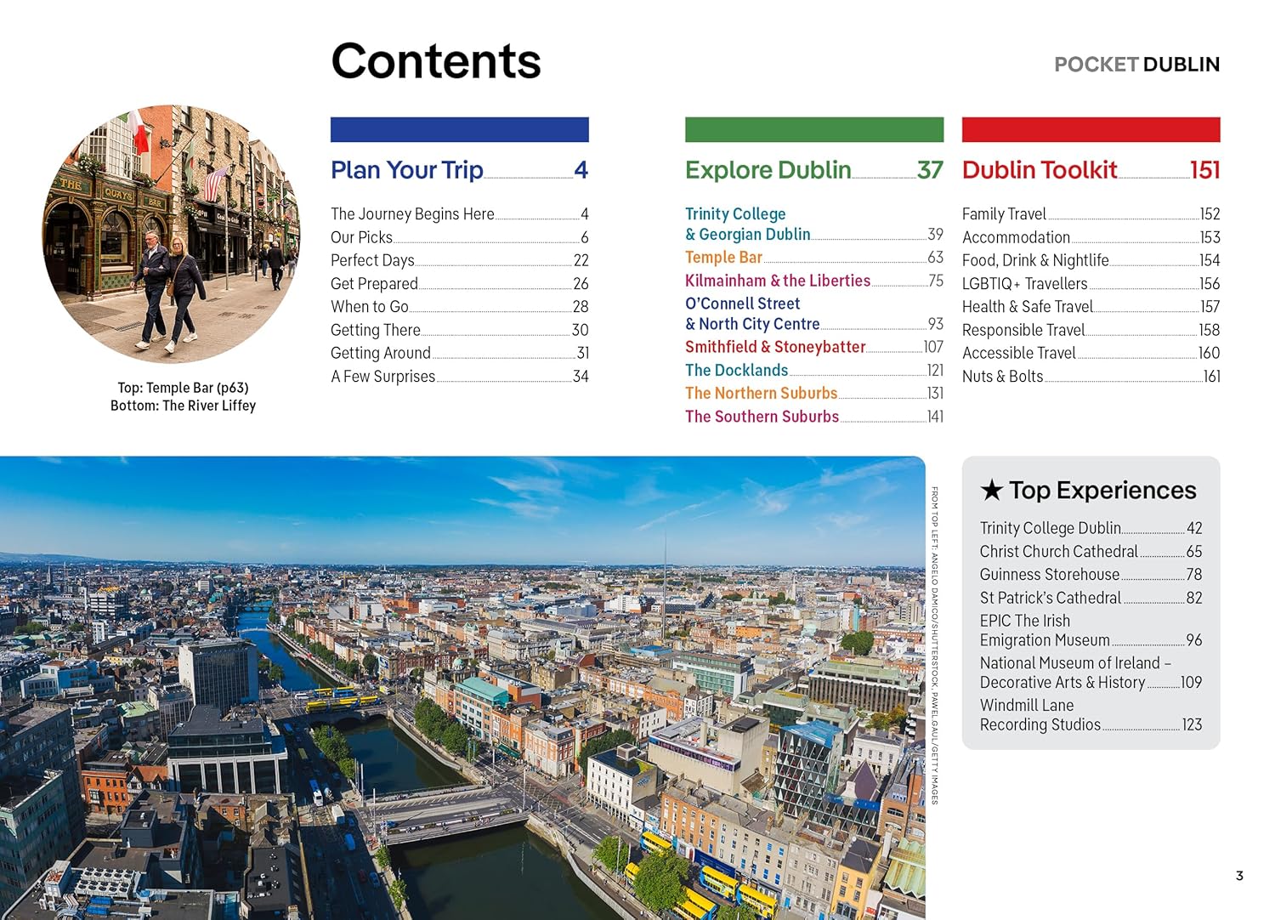Click the 'Nuts & Bolts' entry
Image resolution: width=1275 pixels, height=920 pixels.
pyautogui.click(x=1091, y=376)
